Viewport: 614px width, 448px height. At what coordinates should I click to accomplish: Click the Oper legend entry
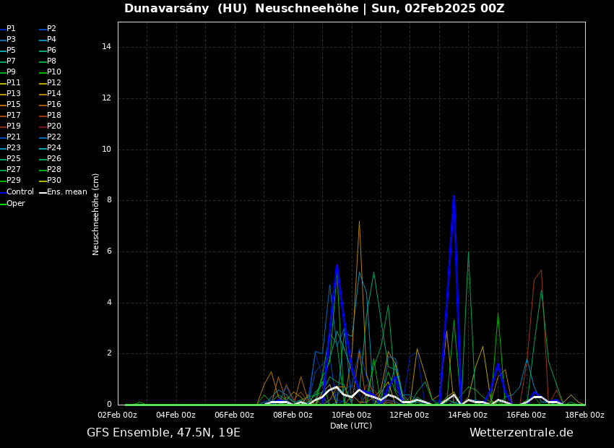click(15, 204)
